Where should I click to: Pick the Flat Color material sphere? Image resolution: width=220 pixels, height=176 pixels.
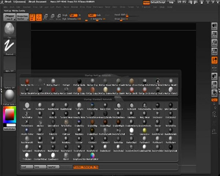(27, 106)
